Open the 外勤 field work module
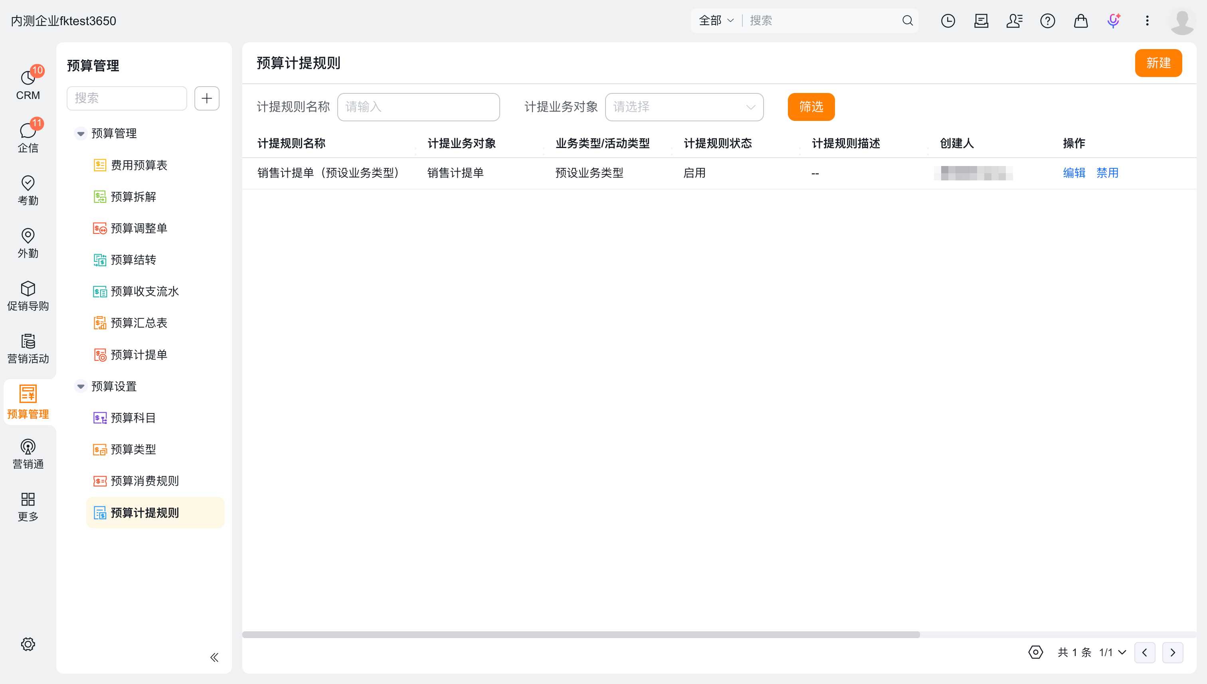This screenshot has height=684, width=1207. click(28, 243)
